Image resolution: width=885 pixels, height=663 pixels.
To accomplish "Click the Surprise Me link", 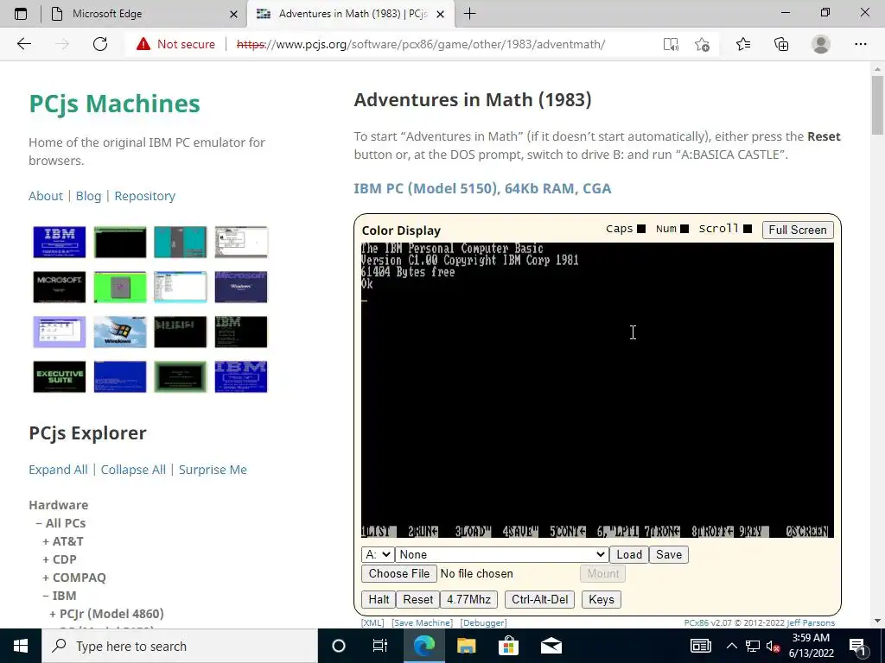I will coord(213,470).
